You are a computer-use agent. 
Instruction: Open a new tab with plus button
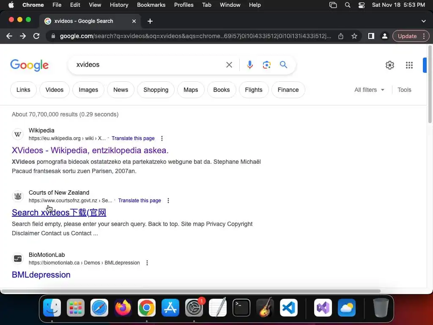pyautogui.click(x=150, y=21)
